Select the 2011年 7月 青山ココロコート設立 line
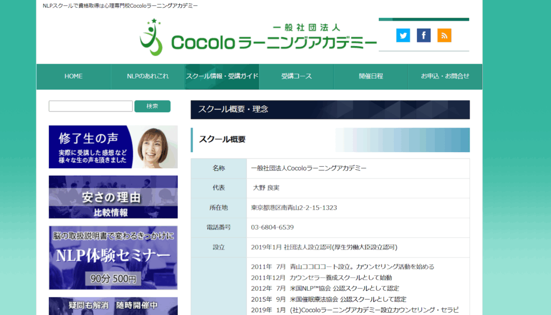This screenshot has height=315, width=551. tap(343, 267)
